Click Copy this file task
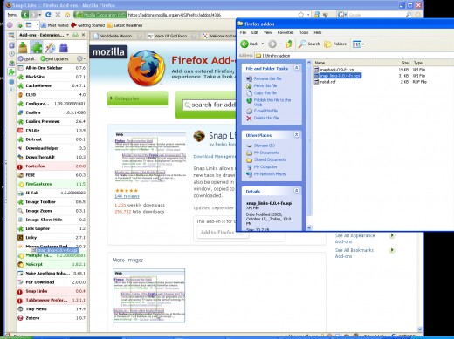 [x=261, y=93]
